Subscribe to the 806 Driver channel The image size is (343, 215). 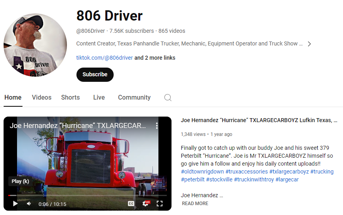(x=95, y=75)
